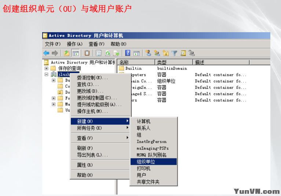Screen dimensions: 281x196
Task: Click the blue Back arrow in toolbar
Action: [x=46, y=53]
